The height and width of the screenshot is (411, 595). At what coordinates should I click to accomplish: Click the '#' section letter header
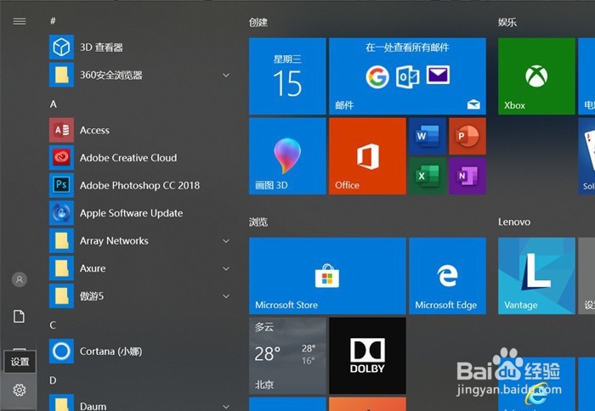[x=53, y=21]
